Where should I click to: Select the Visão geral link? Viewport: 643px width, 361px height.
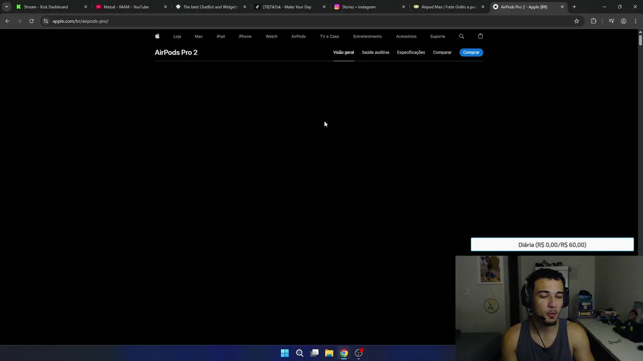(x=344, y=52)
